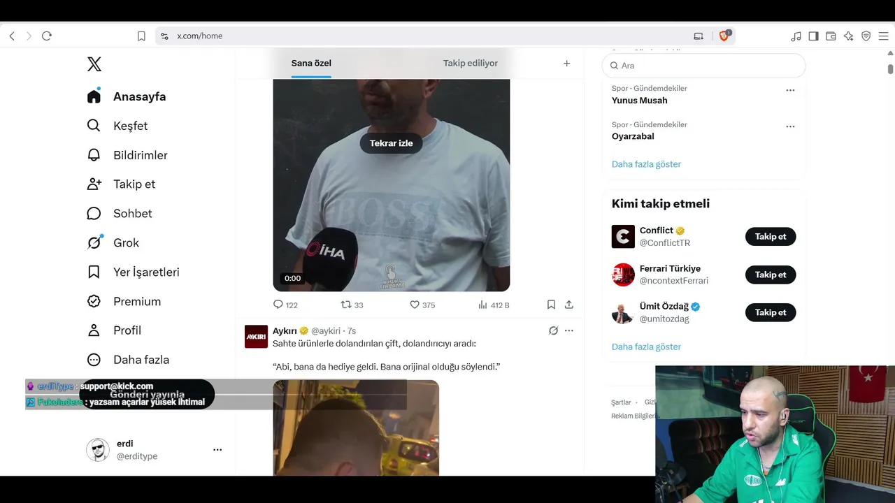Toggle the browser sidebar panel icon
The width and height of the screenshot is (895, 503).
click(x=813, y=36)
